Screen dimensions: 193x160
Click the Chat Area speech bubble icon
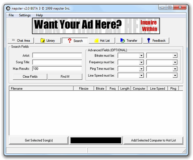(x=13, y=40)
